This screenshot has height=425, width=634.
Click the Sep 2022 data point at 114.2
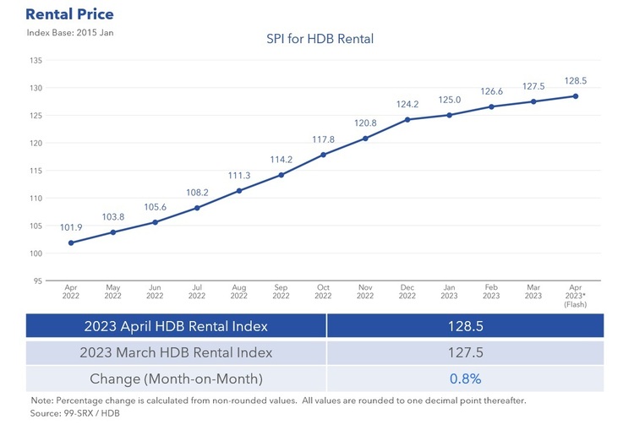tap(281, 175)
